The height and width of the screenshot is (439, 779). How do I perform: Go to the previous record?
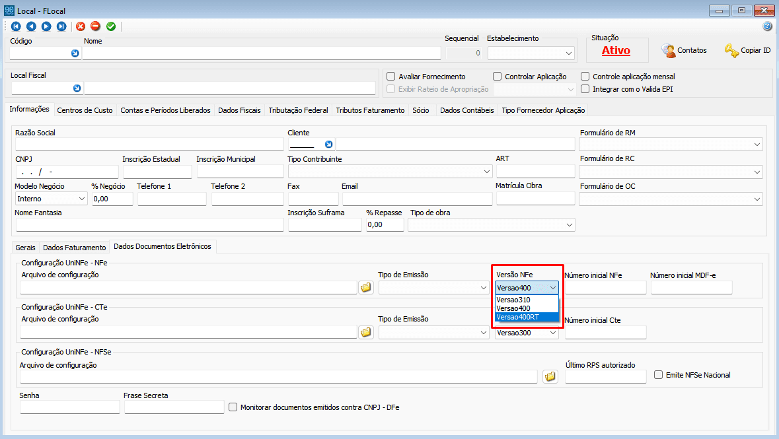coord(31,26)
